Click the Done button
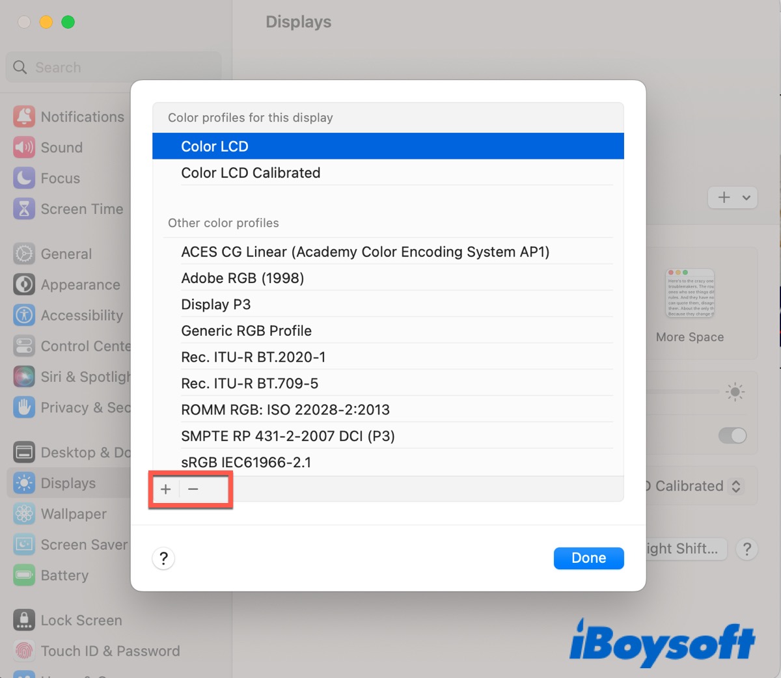 (x=588, y=558)
